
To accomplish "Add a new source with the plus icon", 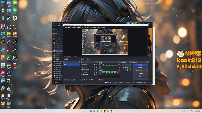I will tap(82, 80).
